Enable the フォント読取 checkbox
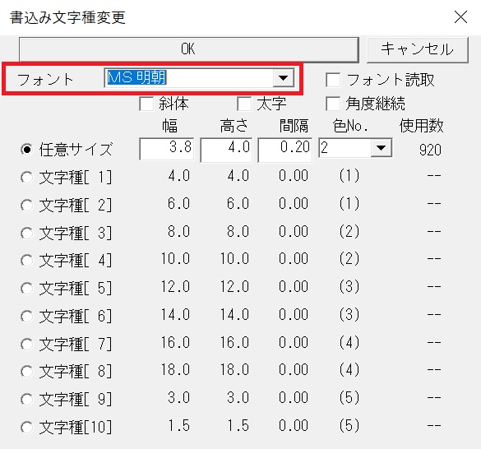Image resolution: width=481 pixels, height=449 pixels. click(333, 80)
